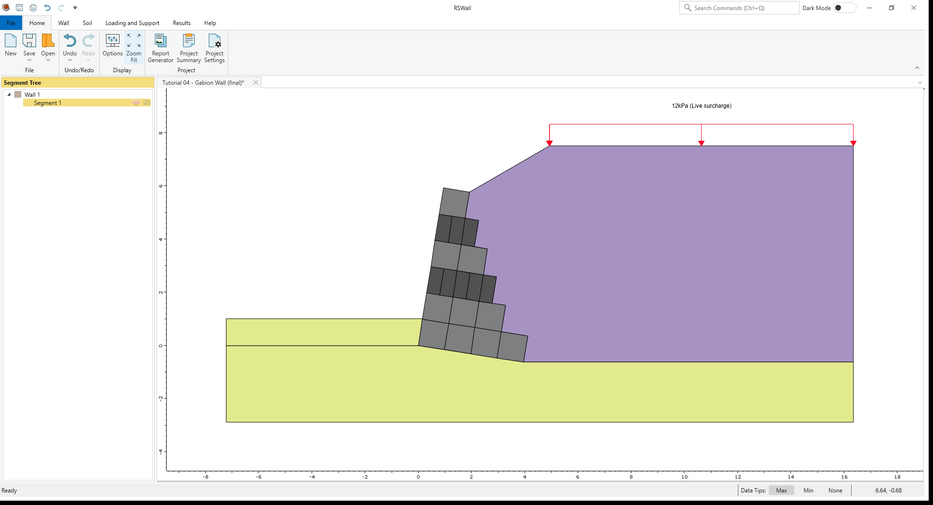
Task: Set Data Tips to Max
Action: [781, 490]
